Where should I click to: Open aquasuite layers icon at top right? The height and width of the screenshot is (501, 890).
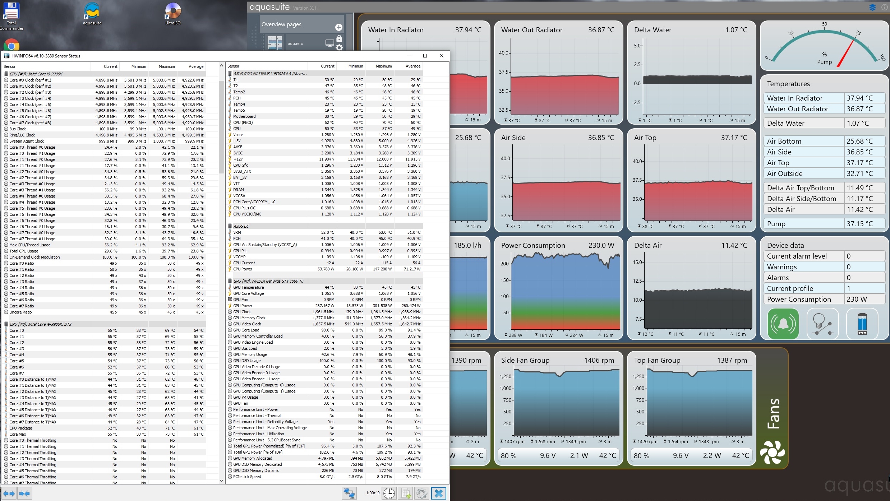coord(872,7)
